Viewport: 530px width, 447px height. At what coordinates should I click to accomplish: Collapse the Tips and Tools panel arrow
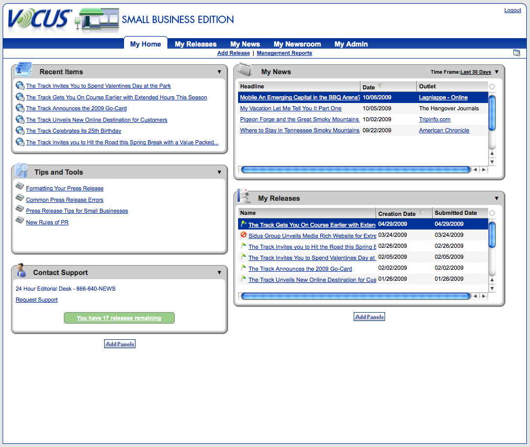click(x=219, y=173)
